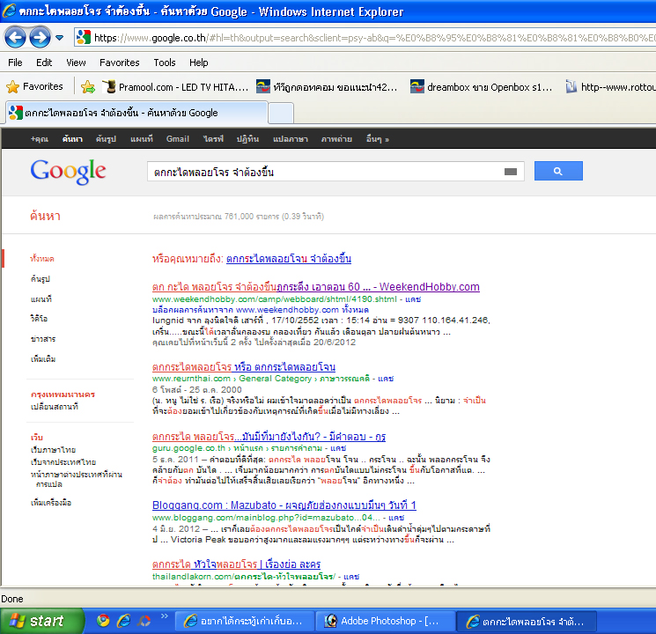This screenshot has width=656, height=634.
Task: Click the IE Forward navigation arrow
Action: pyautogui.click(x=40, y=38)
